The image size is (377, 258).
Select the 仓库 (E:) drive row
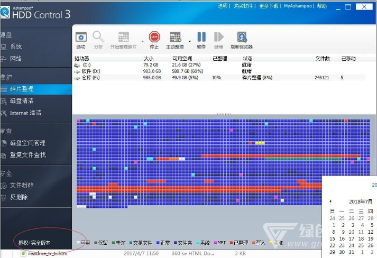point(219,78)
